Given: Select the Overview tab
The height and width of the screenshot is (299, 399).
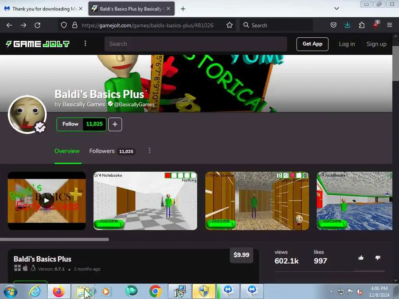Looking at the screenshot, I should [67, 151].
